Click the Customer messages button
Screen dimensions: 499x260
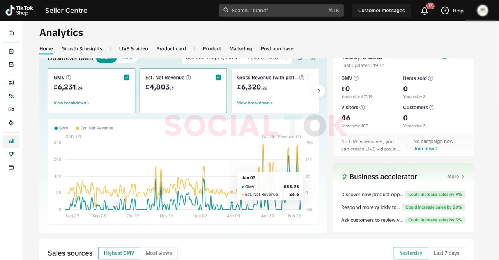381,11
